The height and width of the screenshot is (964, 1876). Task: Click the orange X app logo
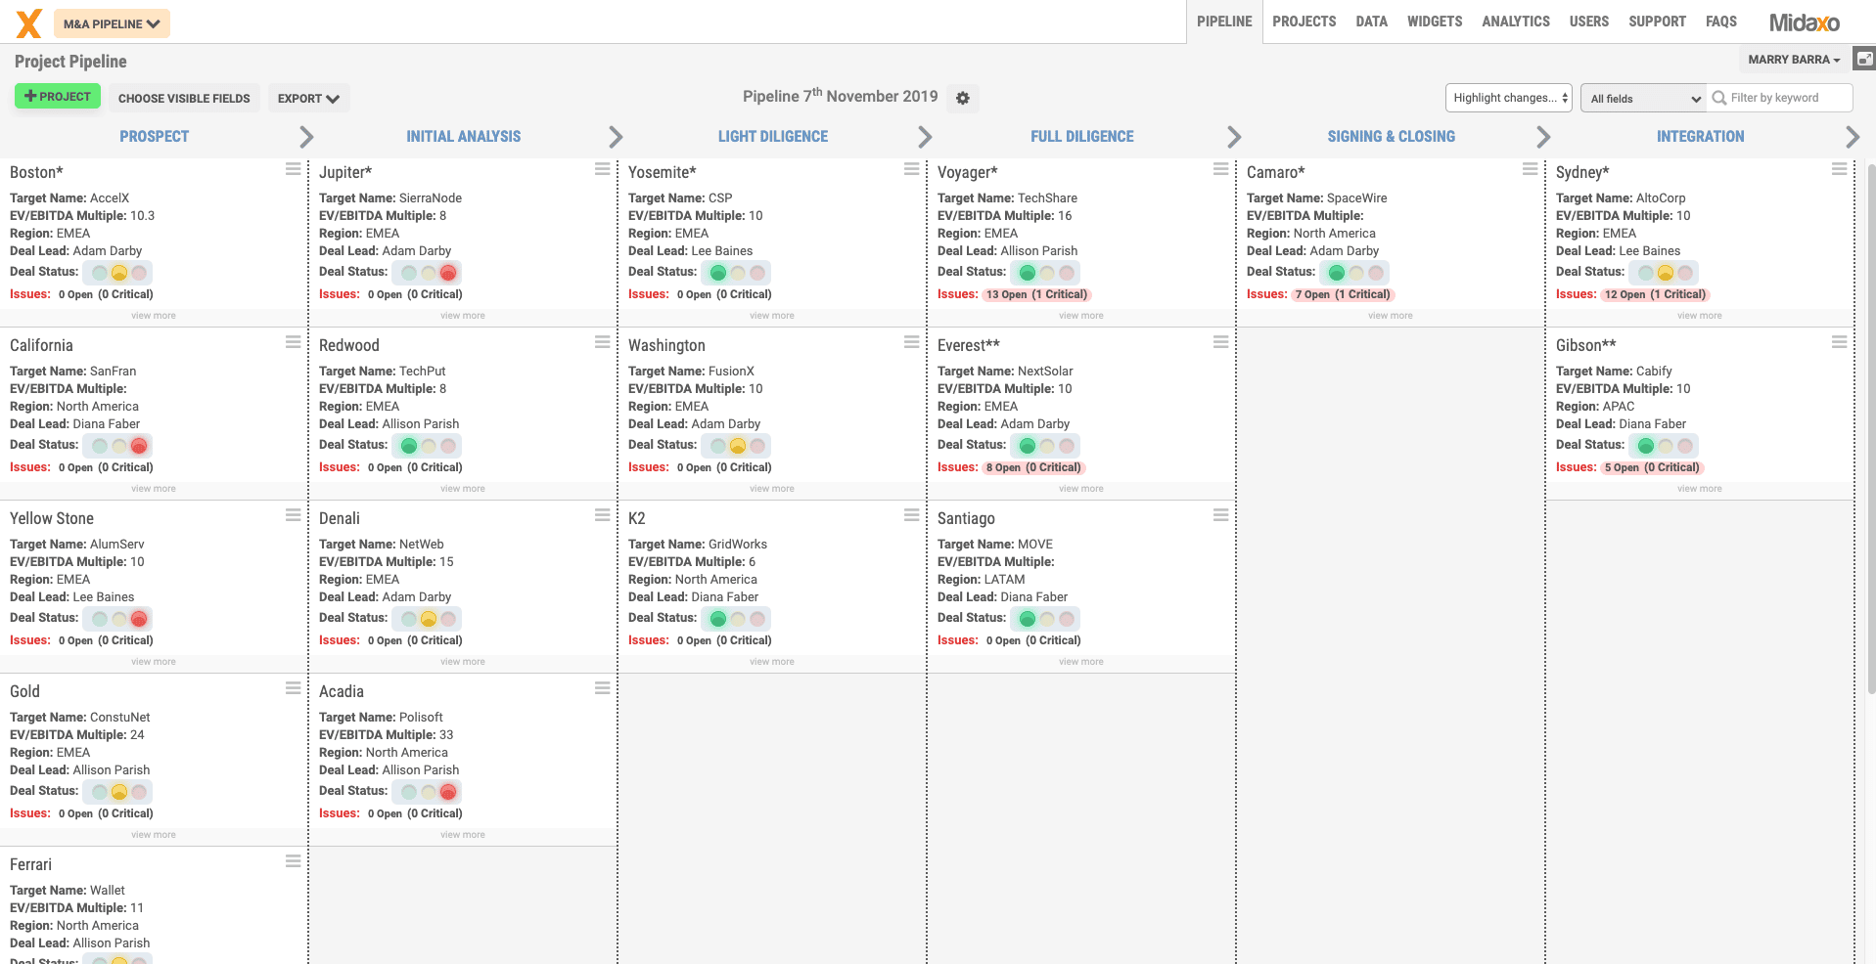coord(29,22)
